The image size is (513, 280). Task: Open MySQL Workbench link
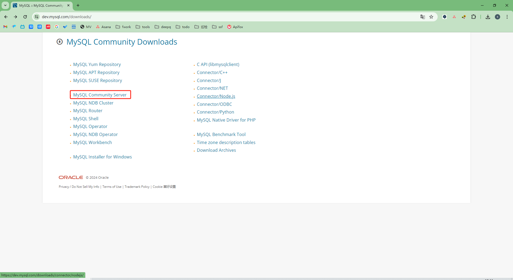(x=92, y=142)
